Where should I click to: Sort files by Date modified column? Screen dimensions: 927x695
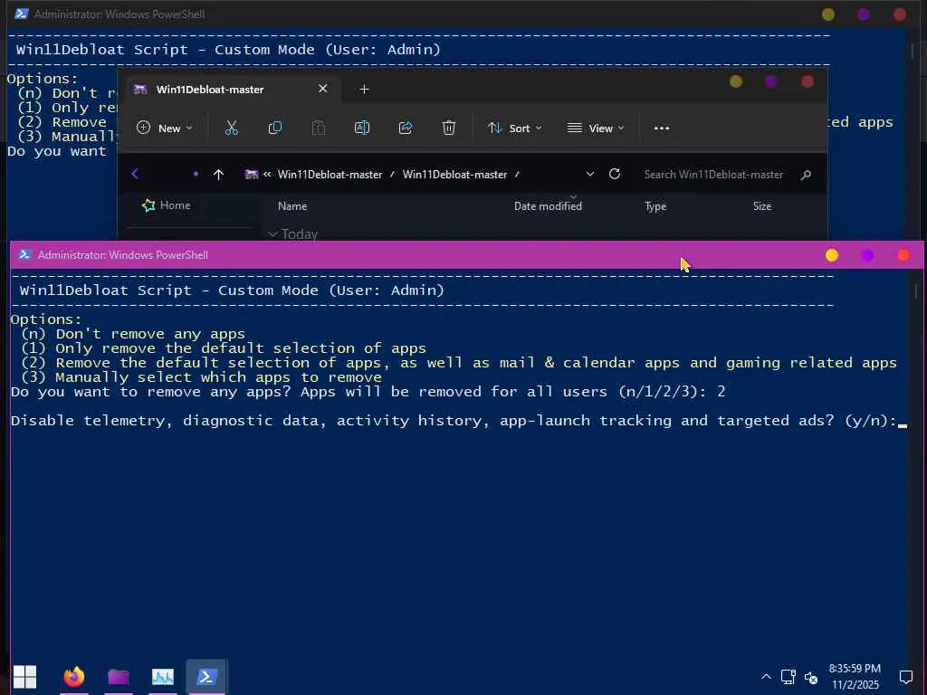coord(548,206)
